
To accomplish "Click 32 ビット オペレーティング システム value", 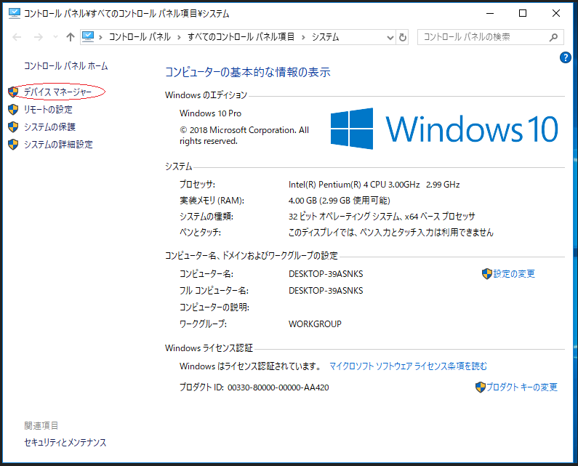I will 382,217.
